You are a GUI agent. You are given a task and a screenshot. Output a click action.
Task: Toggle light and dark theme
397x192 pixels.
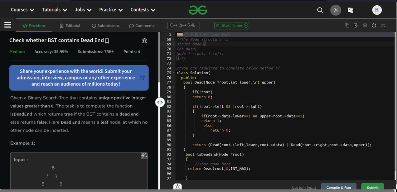(x=335, y=10)
